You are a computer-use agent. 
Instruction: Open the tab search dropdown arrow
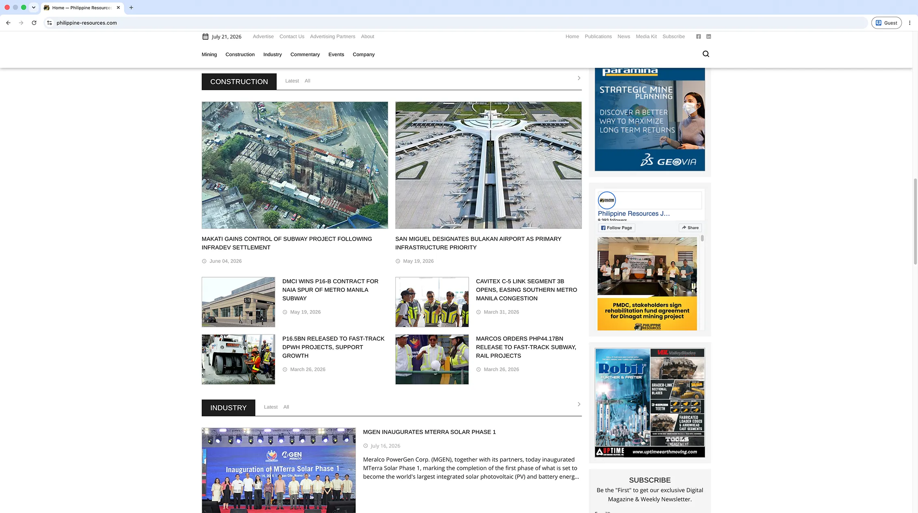34,7
